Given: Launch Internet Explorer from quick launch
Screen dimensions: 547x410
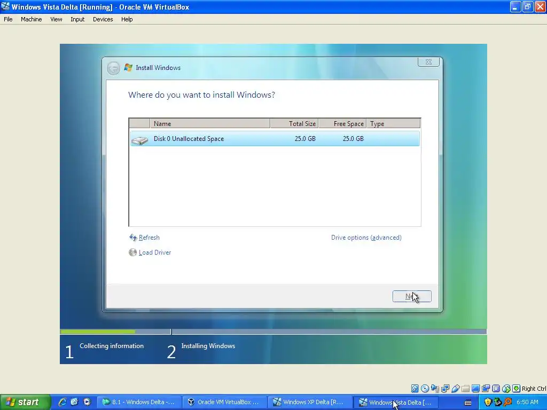Looking at the screenshot, I should (62, 402).
